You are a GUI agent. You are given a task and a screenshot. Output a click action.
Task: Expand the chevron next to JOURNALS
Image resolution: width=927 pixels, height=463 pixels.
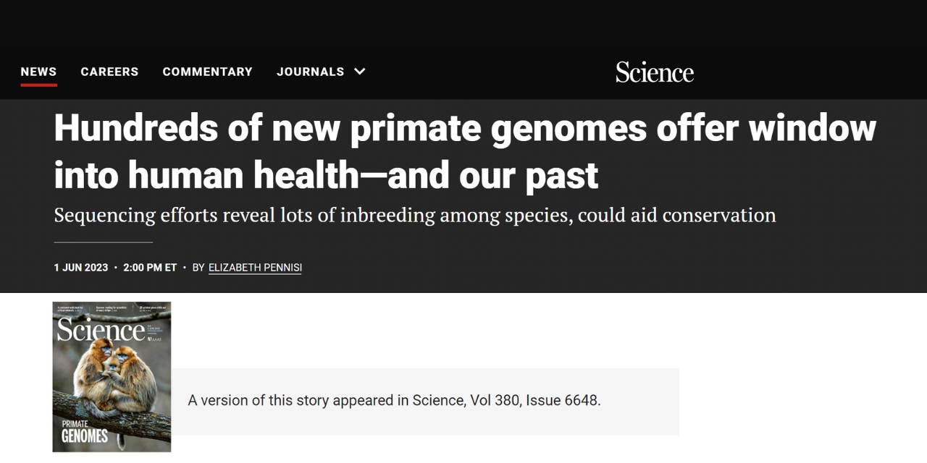(360, 72)
